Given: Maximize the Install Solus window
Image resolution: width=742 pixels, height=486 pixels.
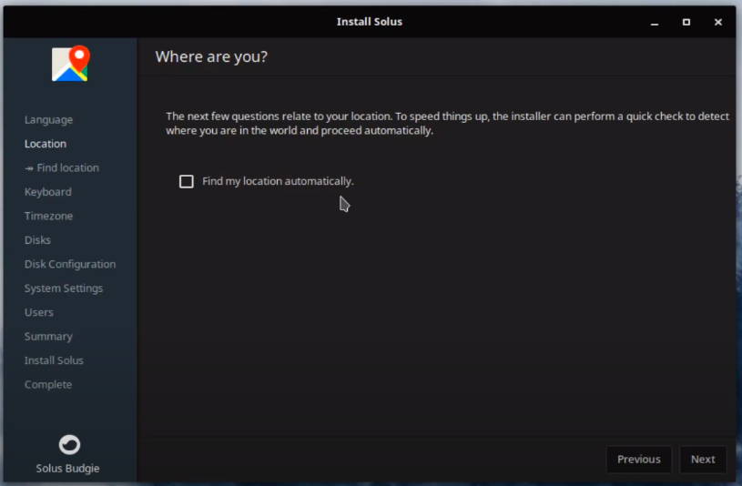Looking at the screenshot, I should coord(686,22).
